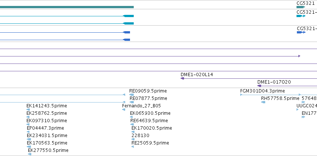Screen dimensions: 317x156
Task: Click the EP04447.3prime label
Action: [x=45, y=128]
